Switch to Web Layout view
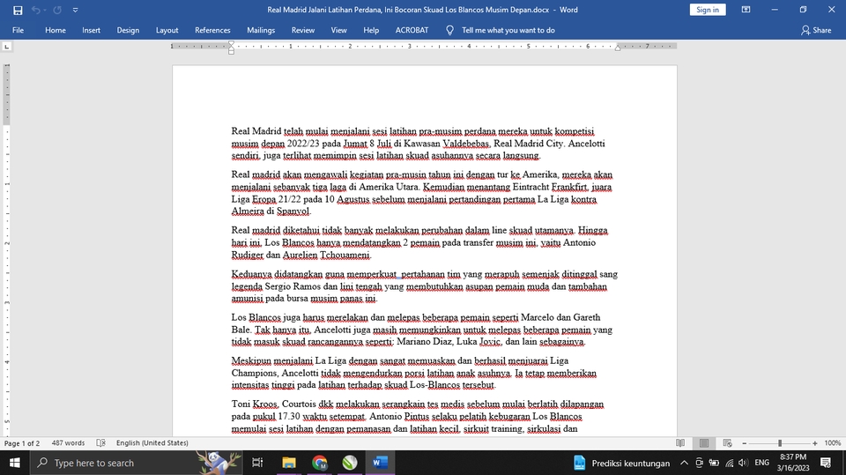Screen dimensions: 846x475 (x=727, y=443)
